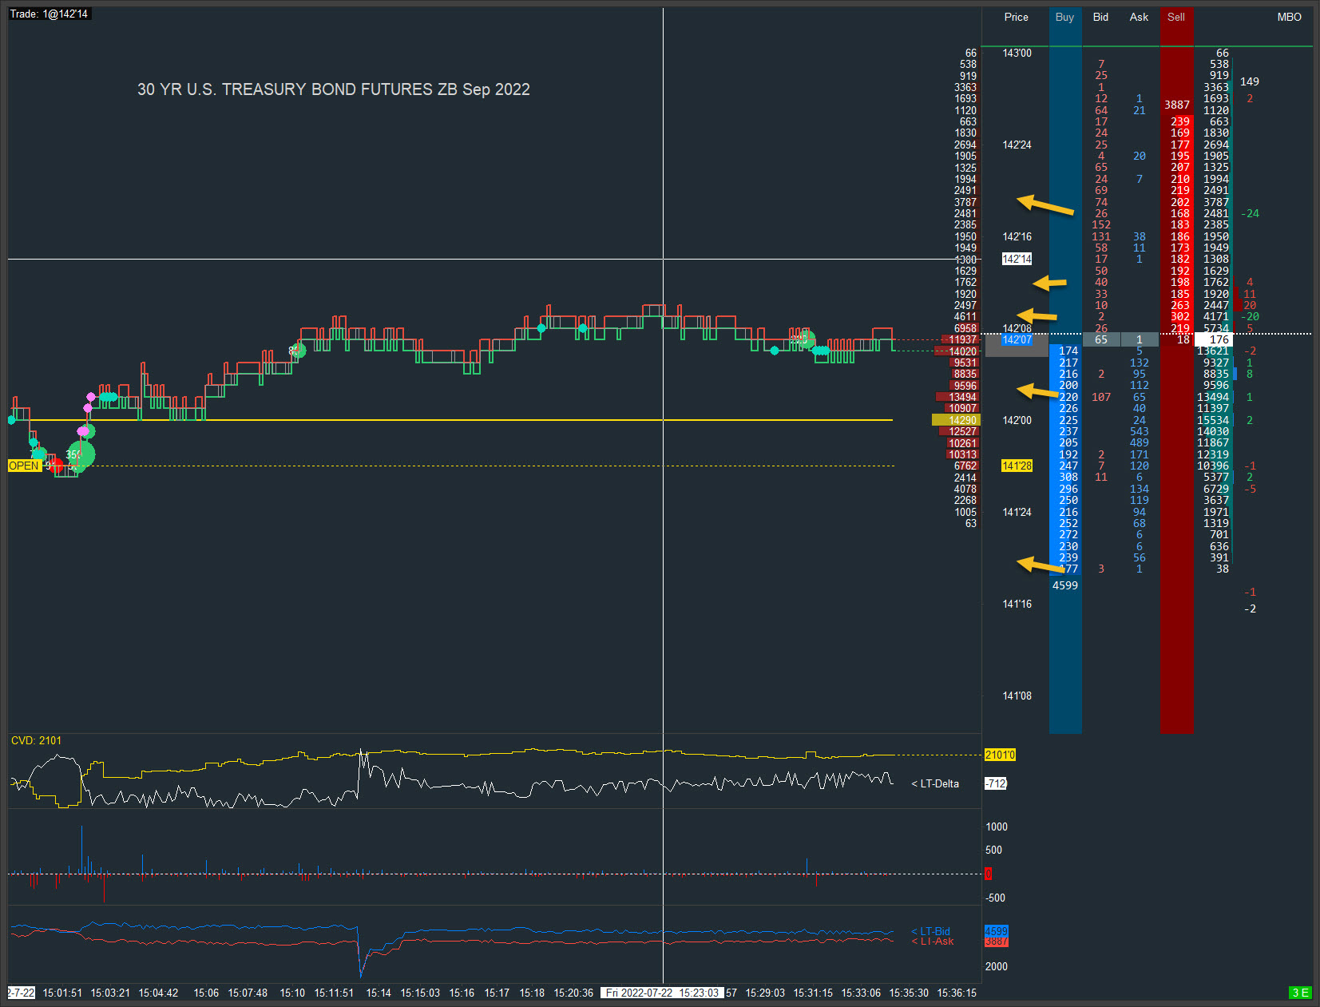Screen dimensions: 1320x1007
Task: Select the 142'00 price level
Action: (1017, 420)
